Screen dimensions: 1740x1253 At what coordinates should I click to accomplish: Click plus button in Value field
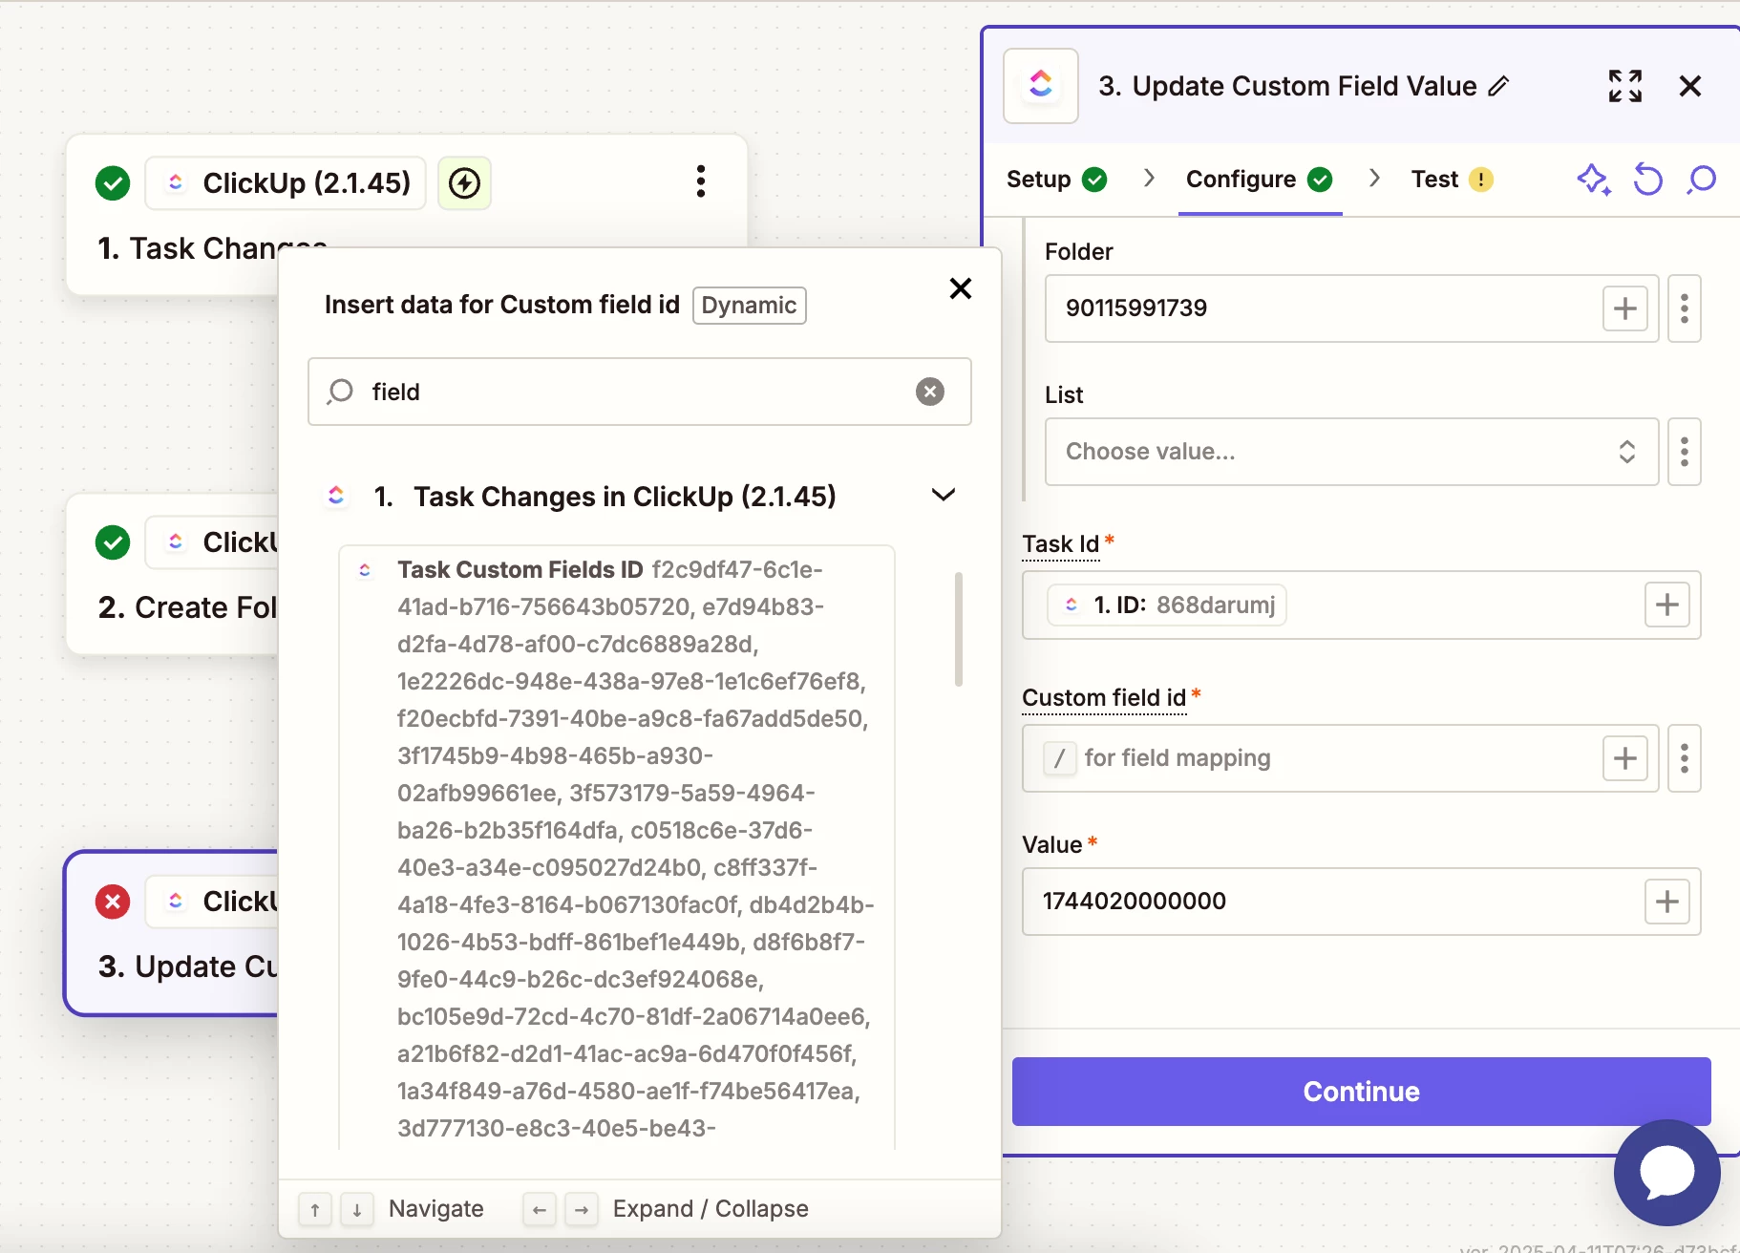1667,902
